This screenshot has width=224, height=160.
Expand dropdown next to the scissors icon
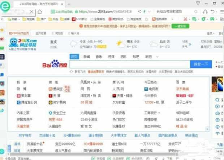[189, 19]
